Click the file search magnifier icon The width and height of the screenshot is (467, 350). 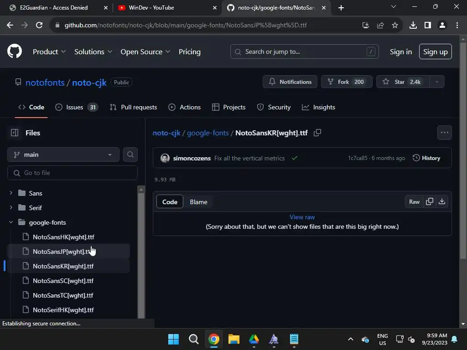130,154
